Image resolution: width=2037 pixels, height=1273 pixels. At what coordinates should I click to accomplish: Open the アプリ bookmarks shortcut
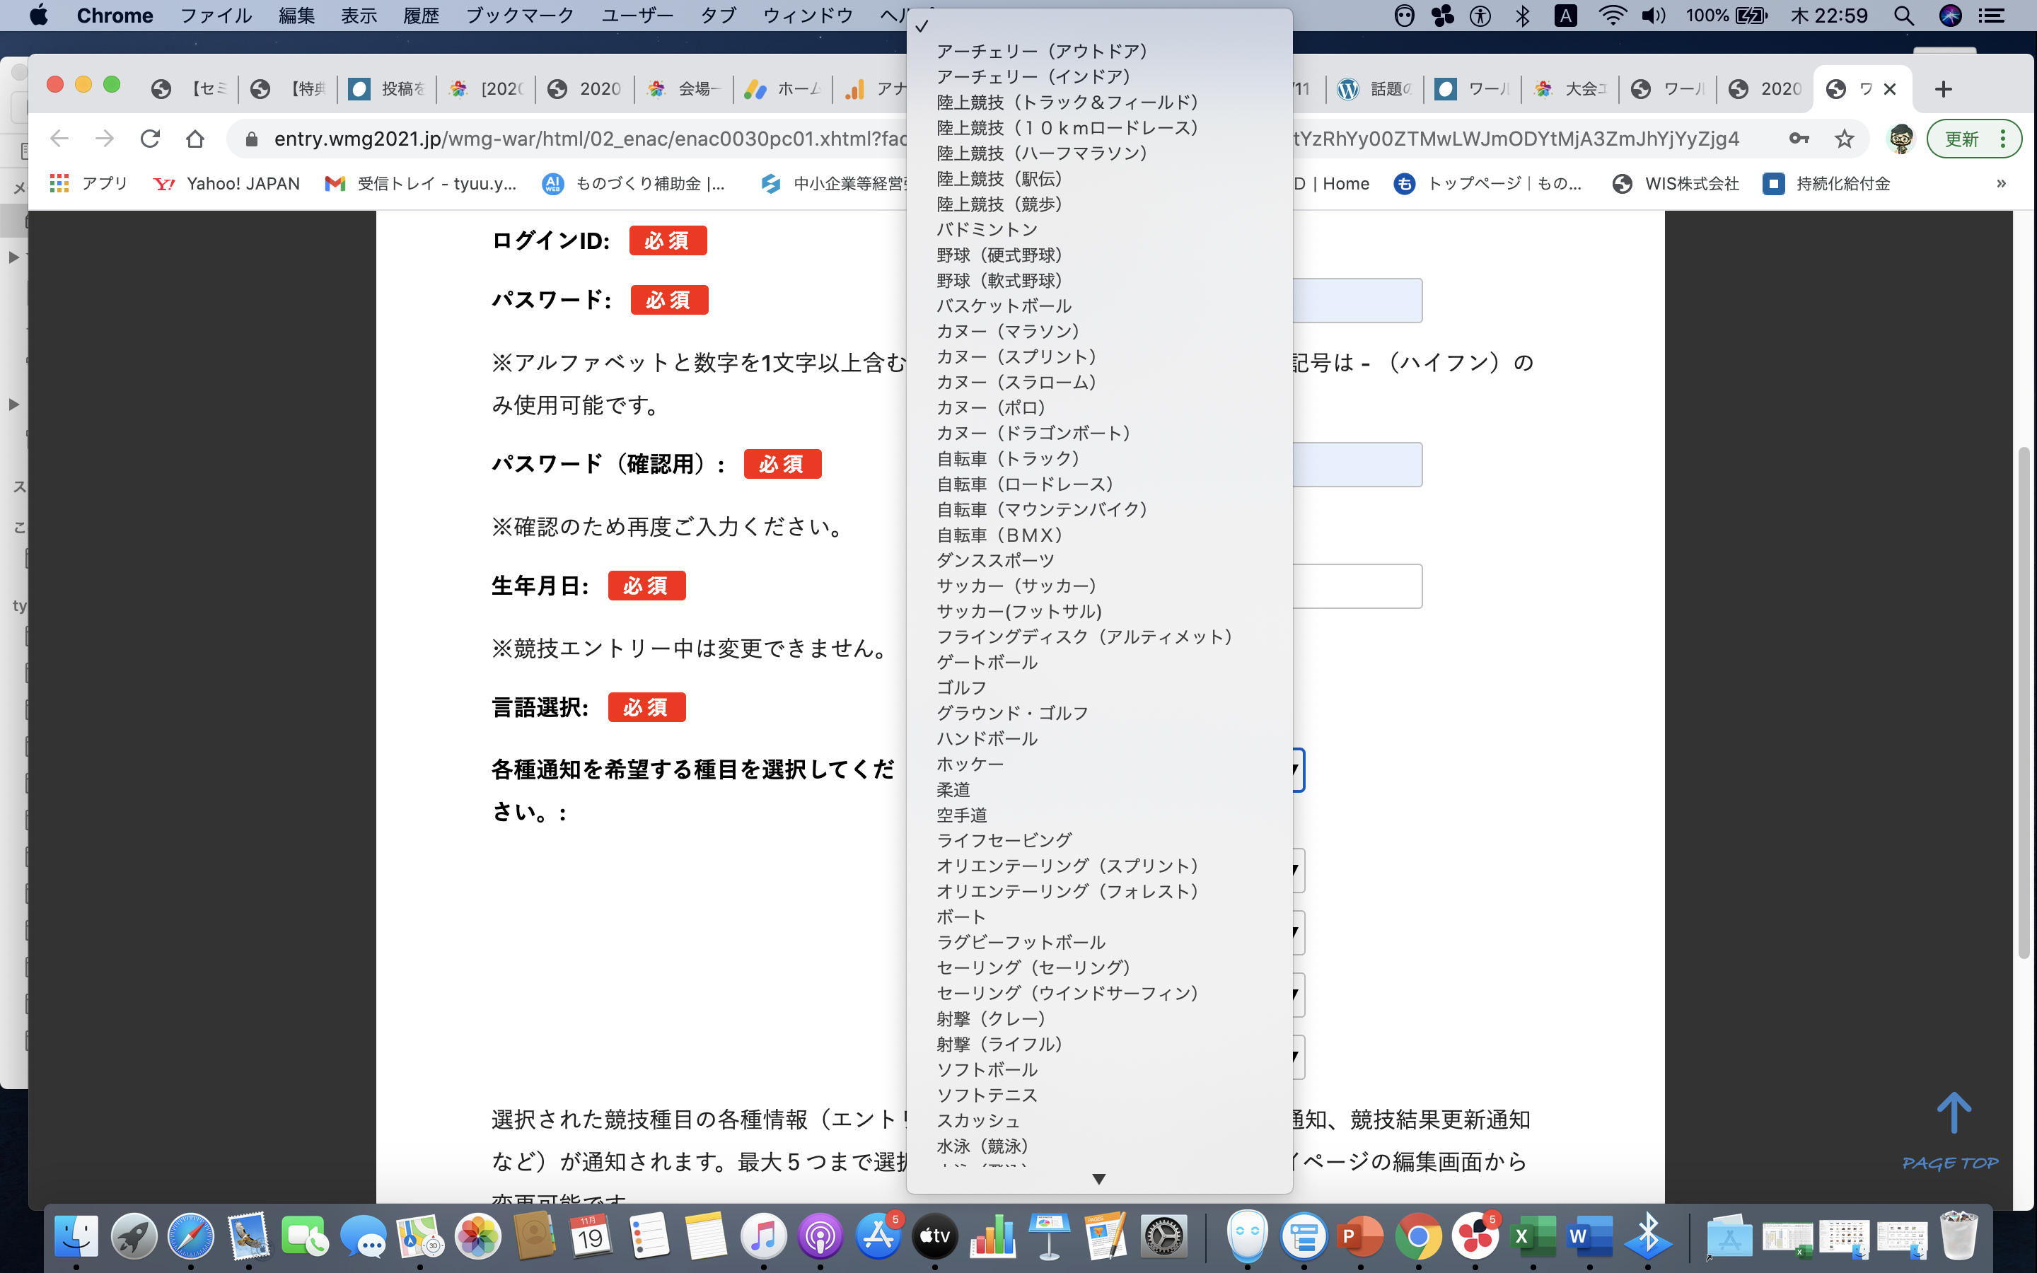pos(88,184)
